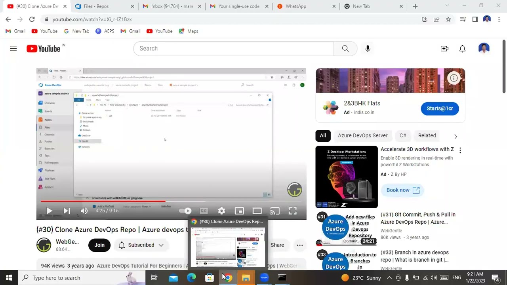This screenshot has height=285, width=507.
Task: Mute the video volume
Action: coord(84,211)
